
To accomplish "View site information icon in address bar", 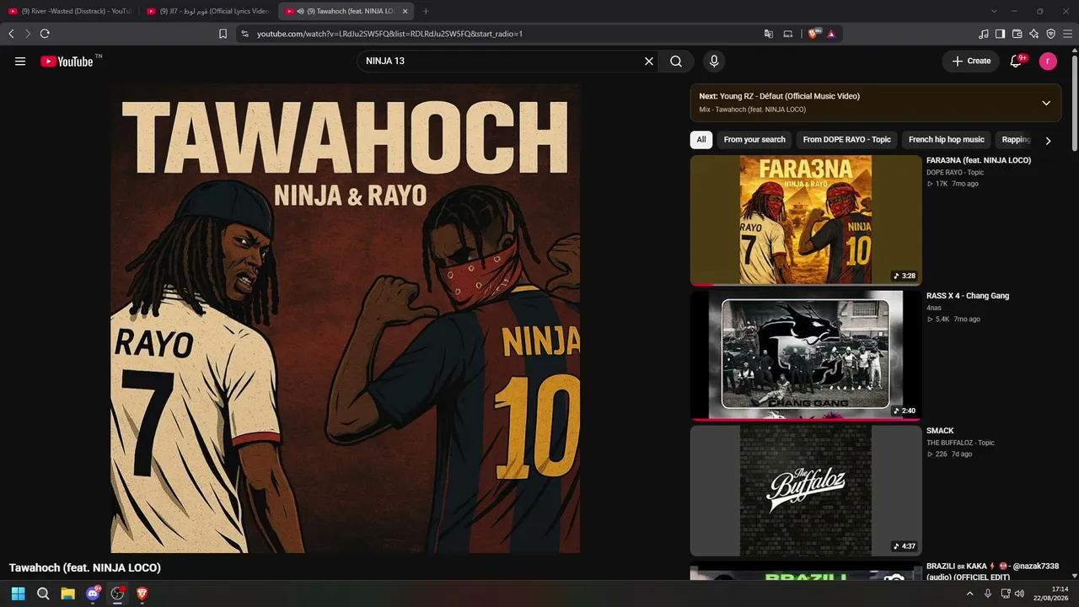I will pos(244,34).
